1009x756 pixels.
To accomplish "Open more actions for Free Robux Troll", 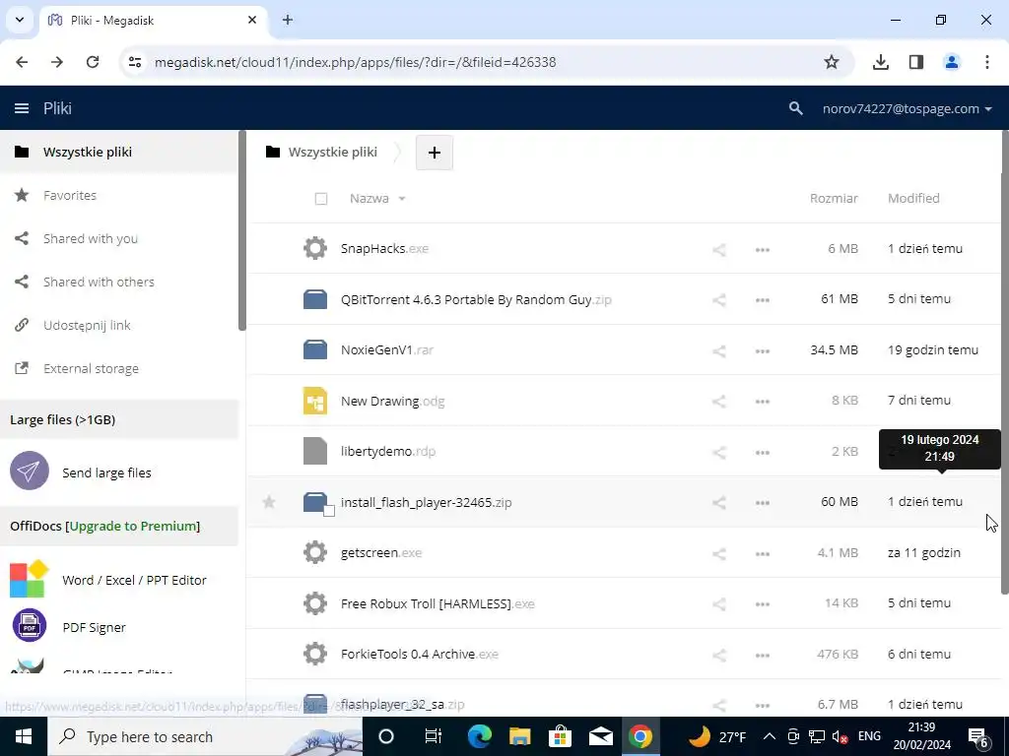I will 763,604.
